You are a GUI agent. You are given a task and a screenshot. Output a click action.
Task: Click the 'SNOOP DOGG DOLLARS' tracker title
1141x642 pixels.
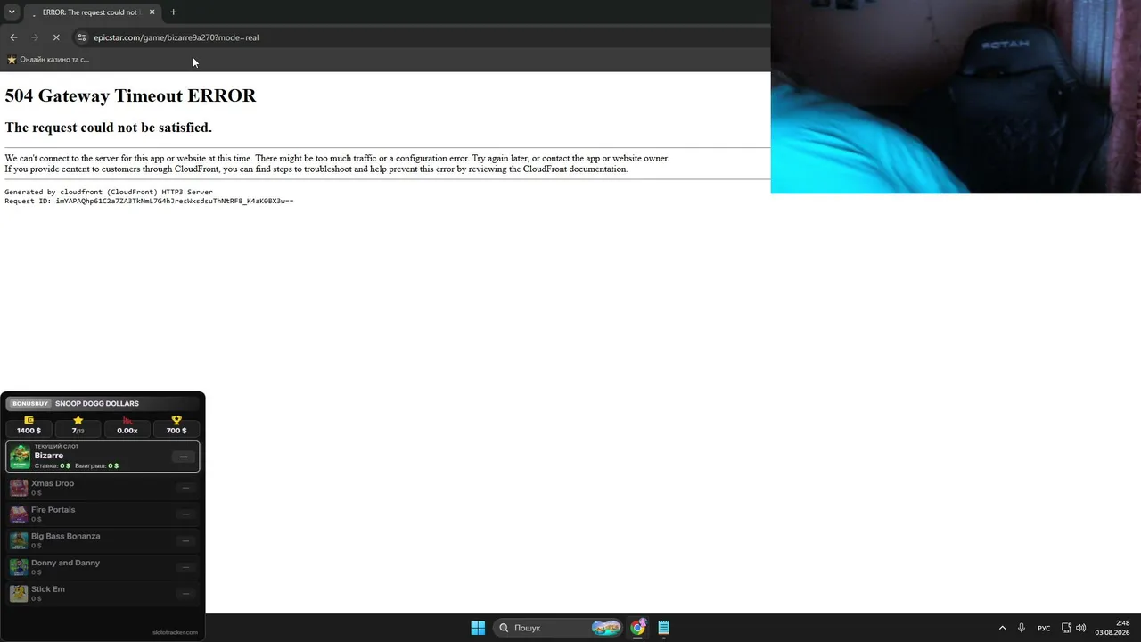[x=97, y=404]
